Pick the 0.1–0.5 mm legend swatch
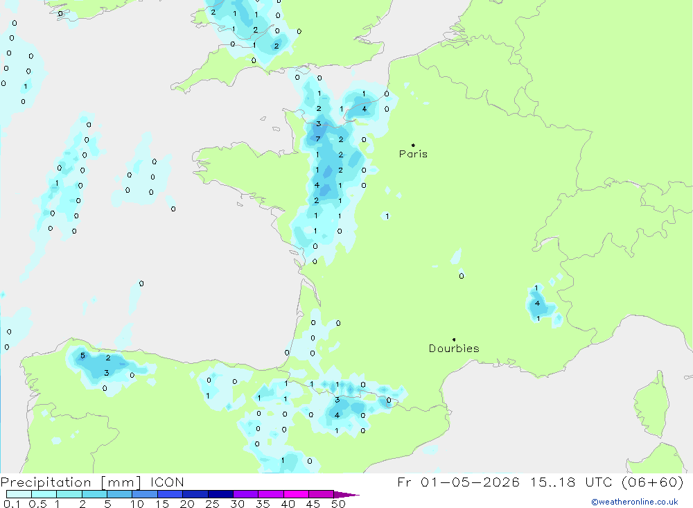The image size is (693, 508). pos(19,494)
